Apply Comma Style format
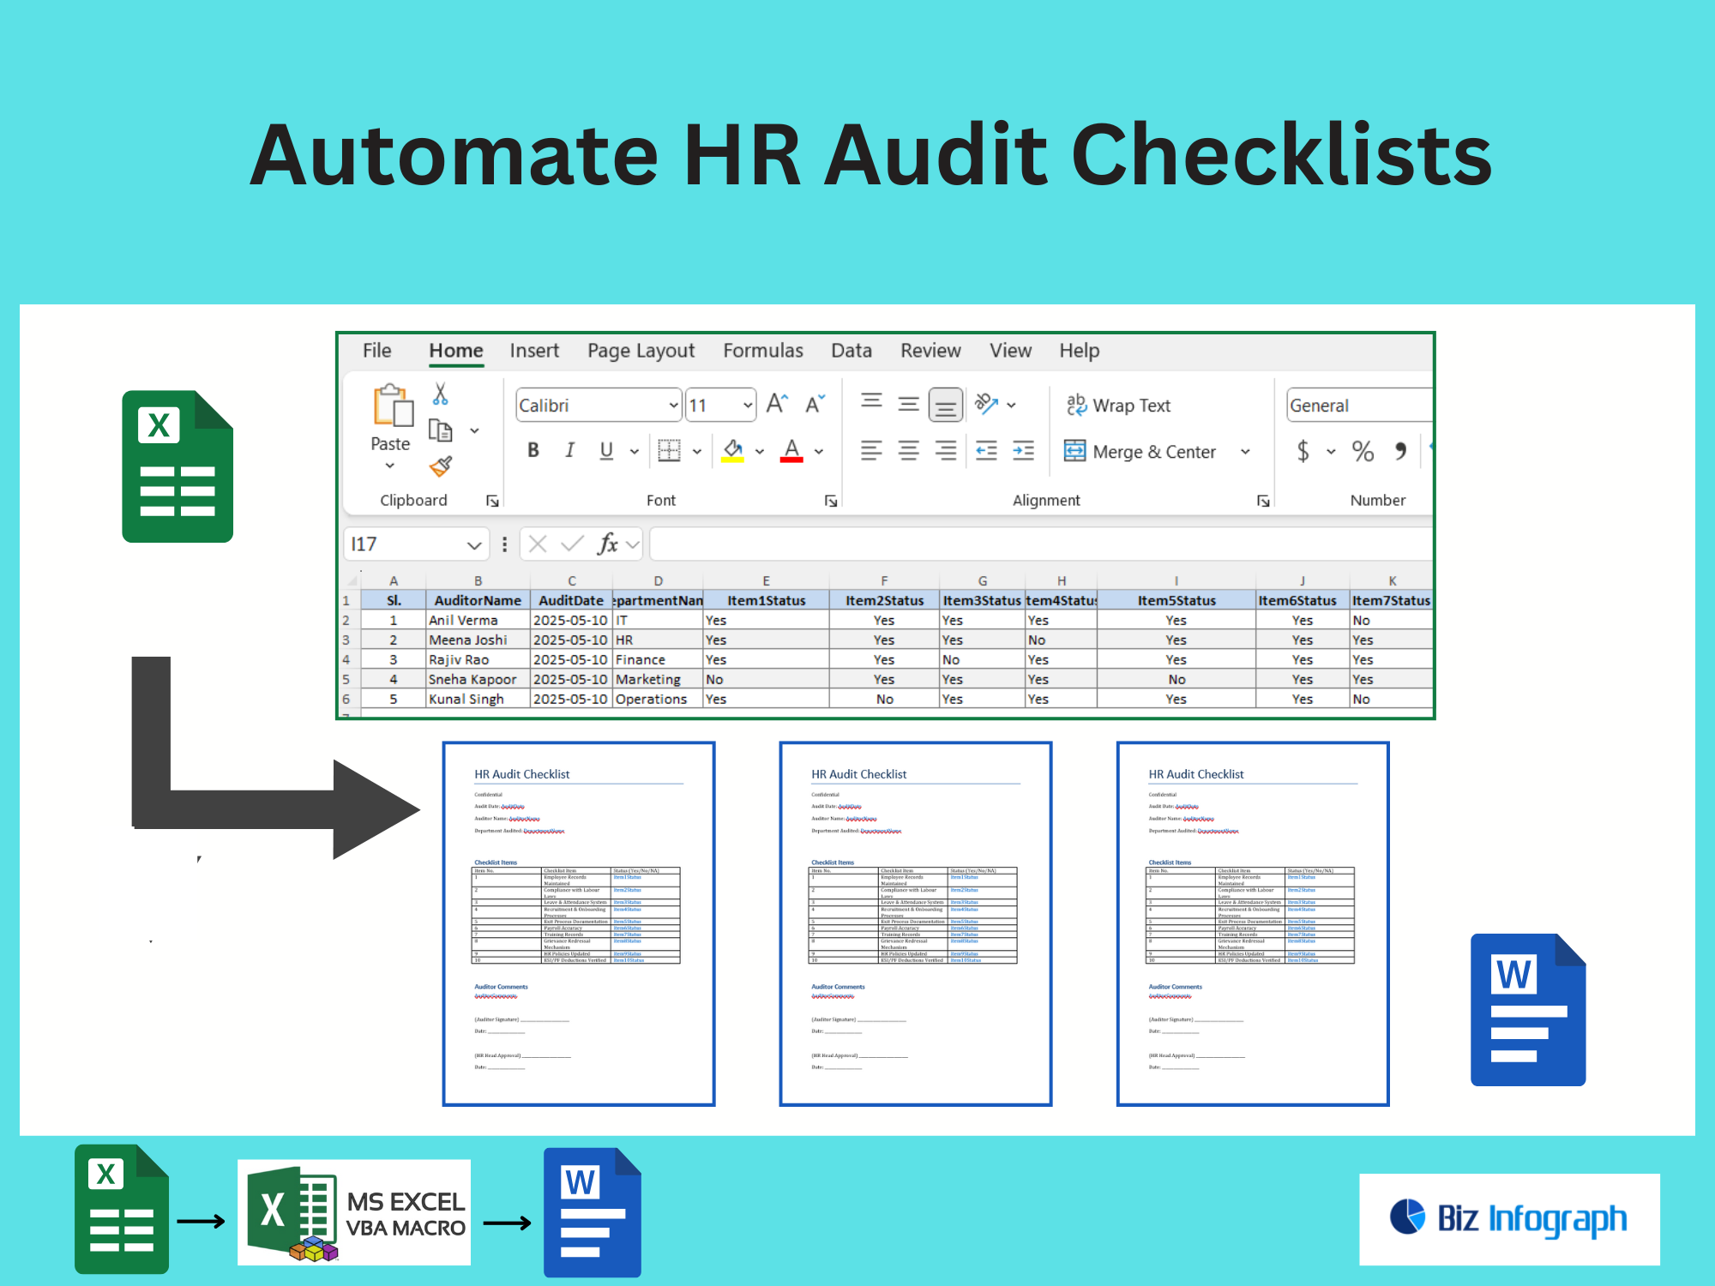Image resolution: width=1715 pixels, height=1286 pixels. tap(1400, 451)
